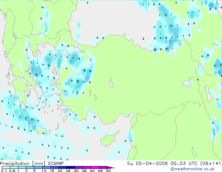
Task: Click the '(06+141)' forecast offset text
Action: coord(211,164)
